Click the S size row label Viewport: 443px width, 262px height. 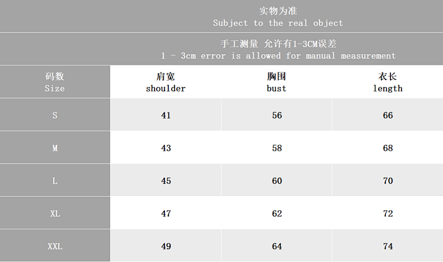(55, 115)
